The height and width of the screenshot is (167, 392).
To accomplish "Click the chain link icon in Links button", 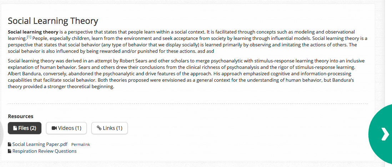I will click(99, 128).
